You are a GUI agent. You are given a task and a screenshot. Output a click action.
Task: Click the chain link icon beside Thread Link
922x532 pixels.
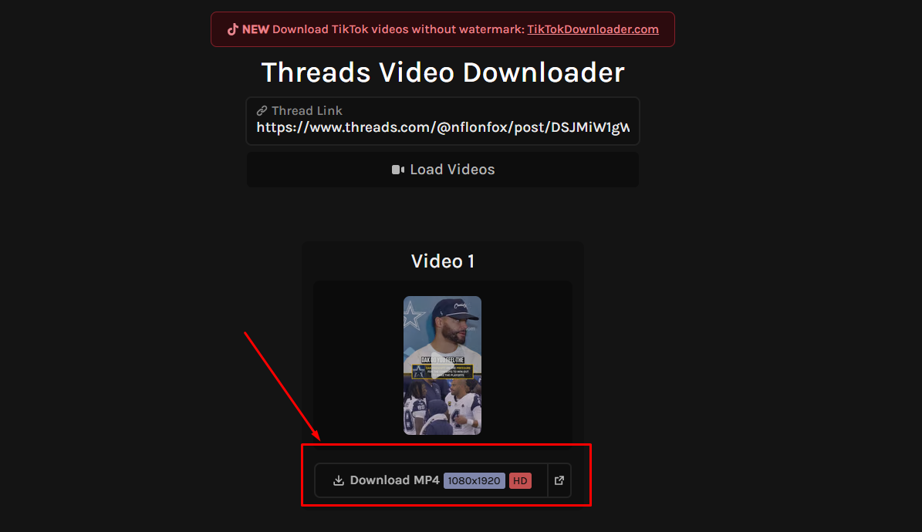tap(262, 110)
